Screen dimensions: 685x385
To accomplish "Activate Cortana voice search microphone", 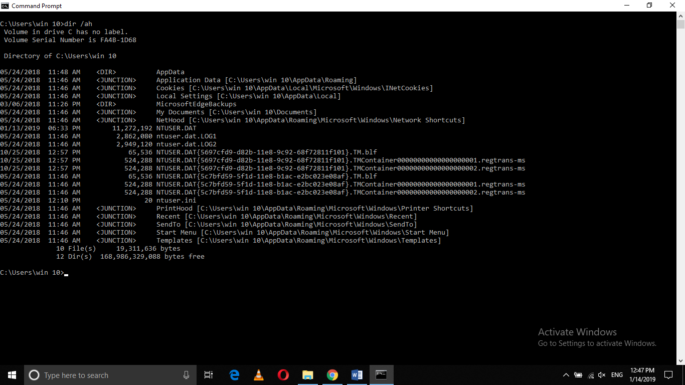I will [x=186, y=374].
